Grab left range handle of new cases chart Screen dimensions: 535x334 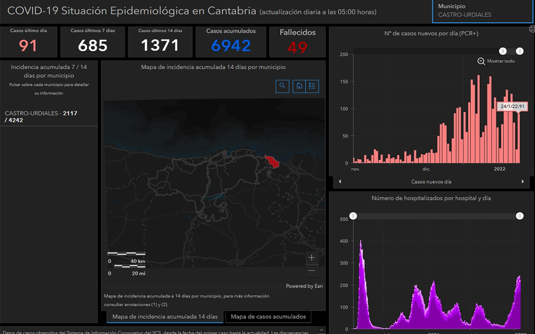tap(503, 51)
